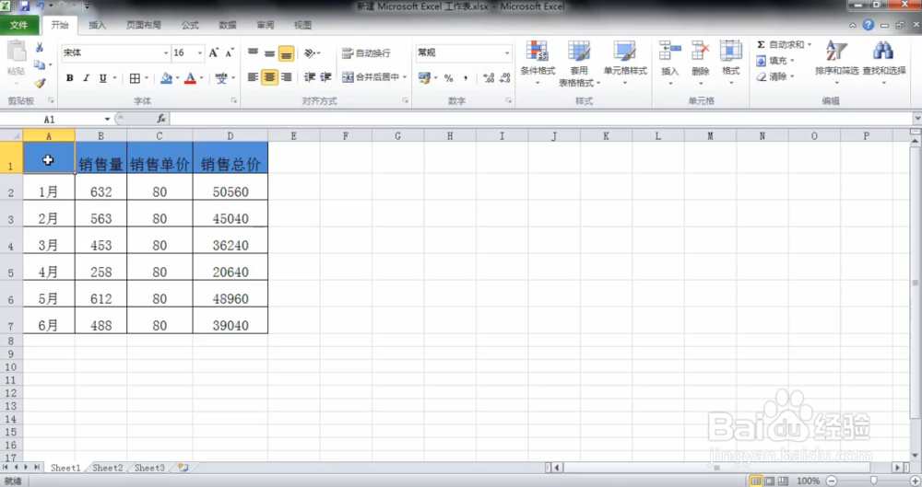Toggle Bold formatting
Viewport: 922px width, 487px height.
point(69,77)
